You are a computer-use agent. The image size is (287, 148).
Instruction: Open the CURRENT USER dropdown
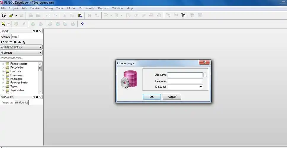coord(40,47)
